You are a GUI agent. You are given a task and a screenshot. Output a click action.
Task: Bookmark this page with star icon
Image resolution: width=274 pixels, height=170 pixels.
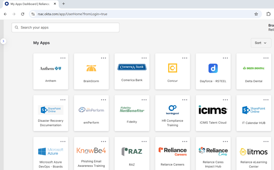tap(256, 14)
